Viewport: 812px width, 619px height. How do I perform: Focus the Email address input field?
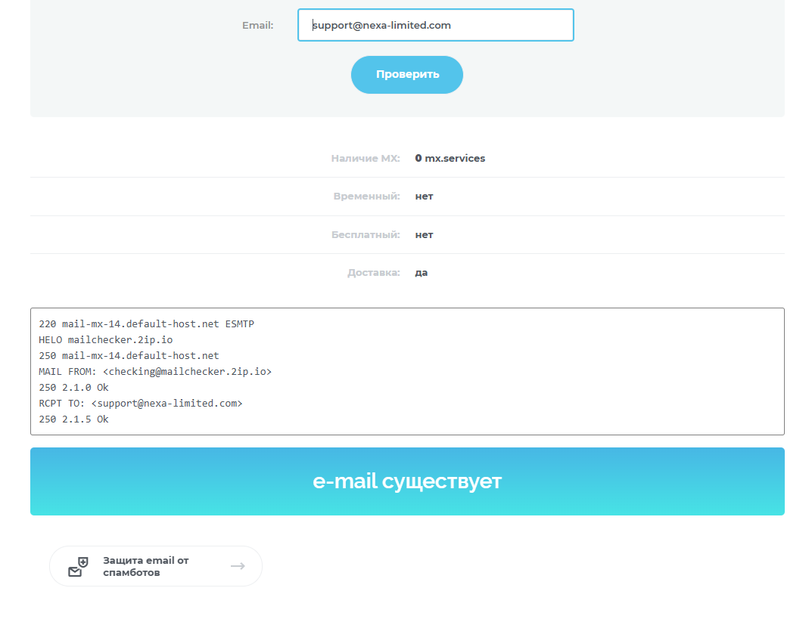tap(436, 25)
